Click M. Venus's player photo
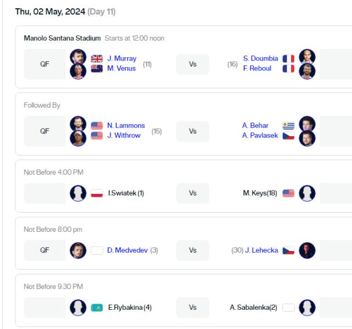Viewport: 352px width, 329px height. [x=79, y=71]
